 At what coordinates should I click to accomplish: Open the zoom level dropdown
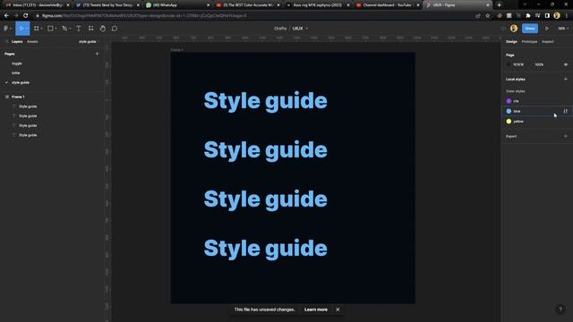(563, 28)
